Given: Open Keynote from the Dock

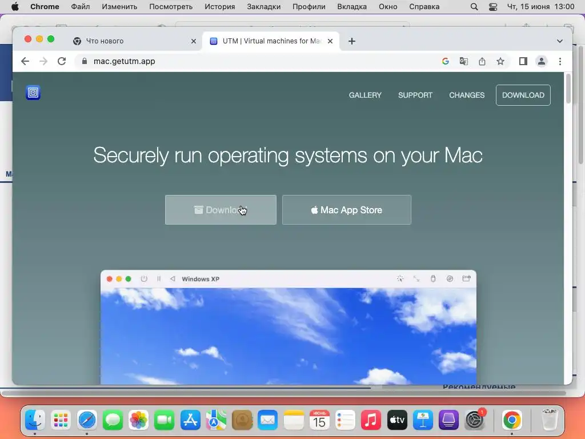Looking at the screenshot, I should tap(423, 420).
